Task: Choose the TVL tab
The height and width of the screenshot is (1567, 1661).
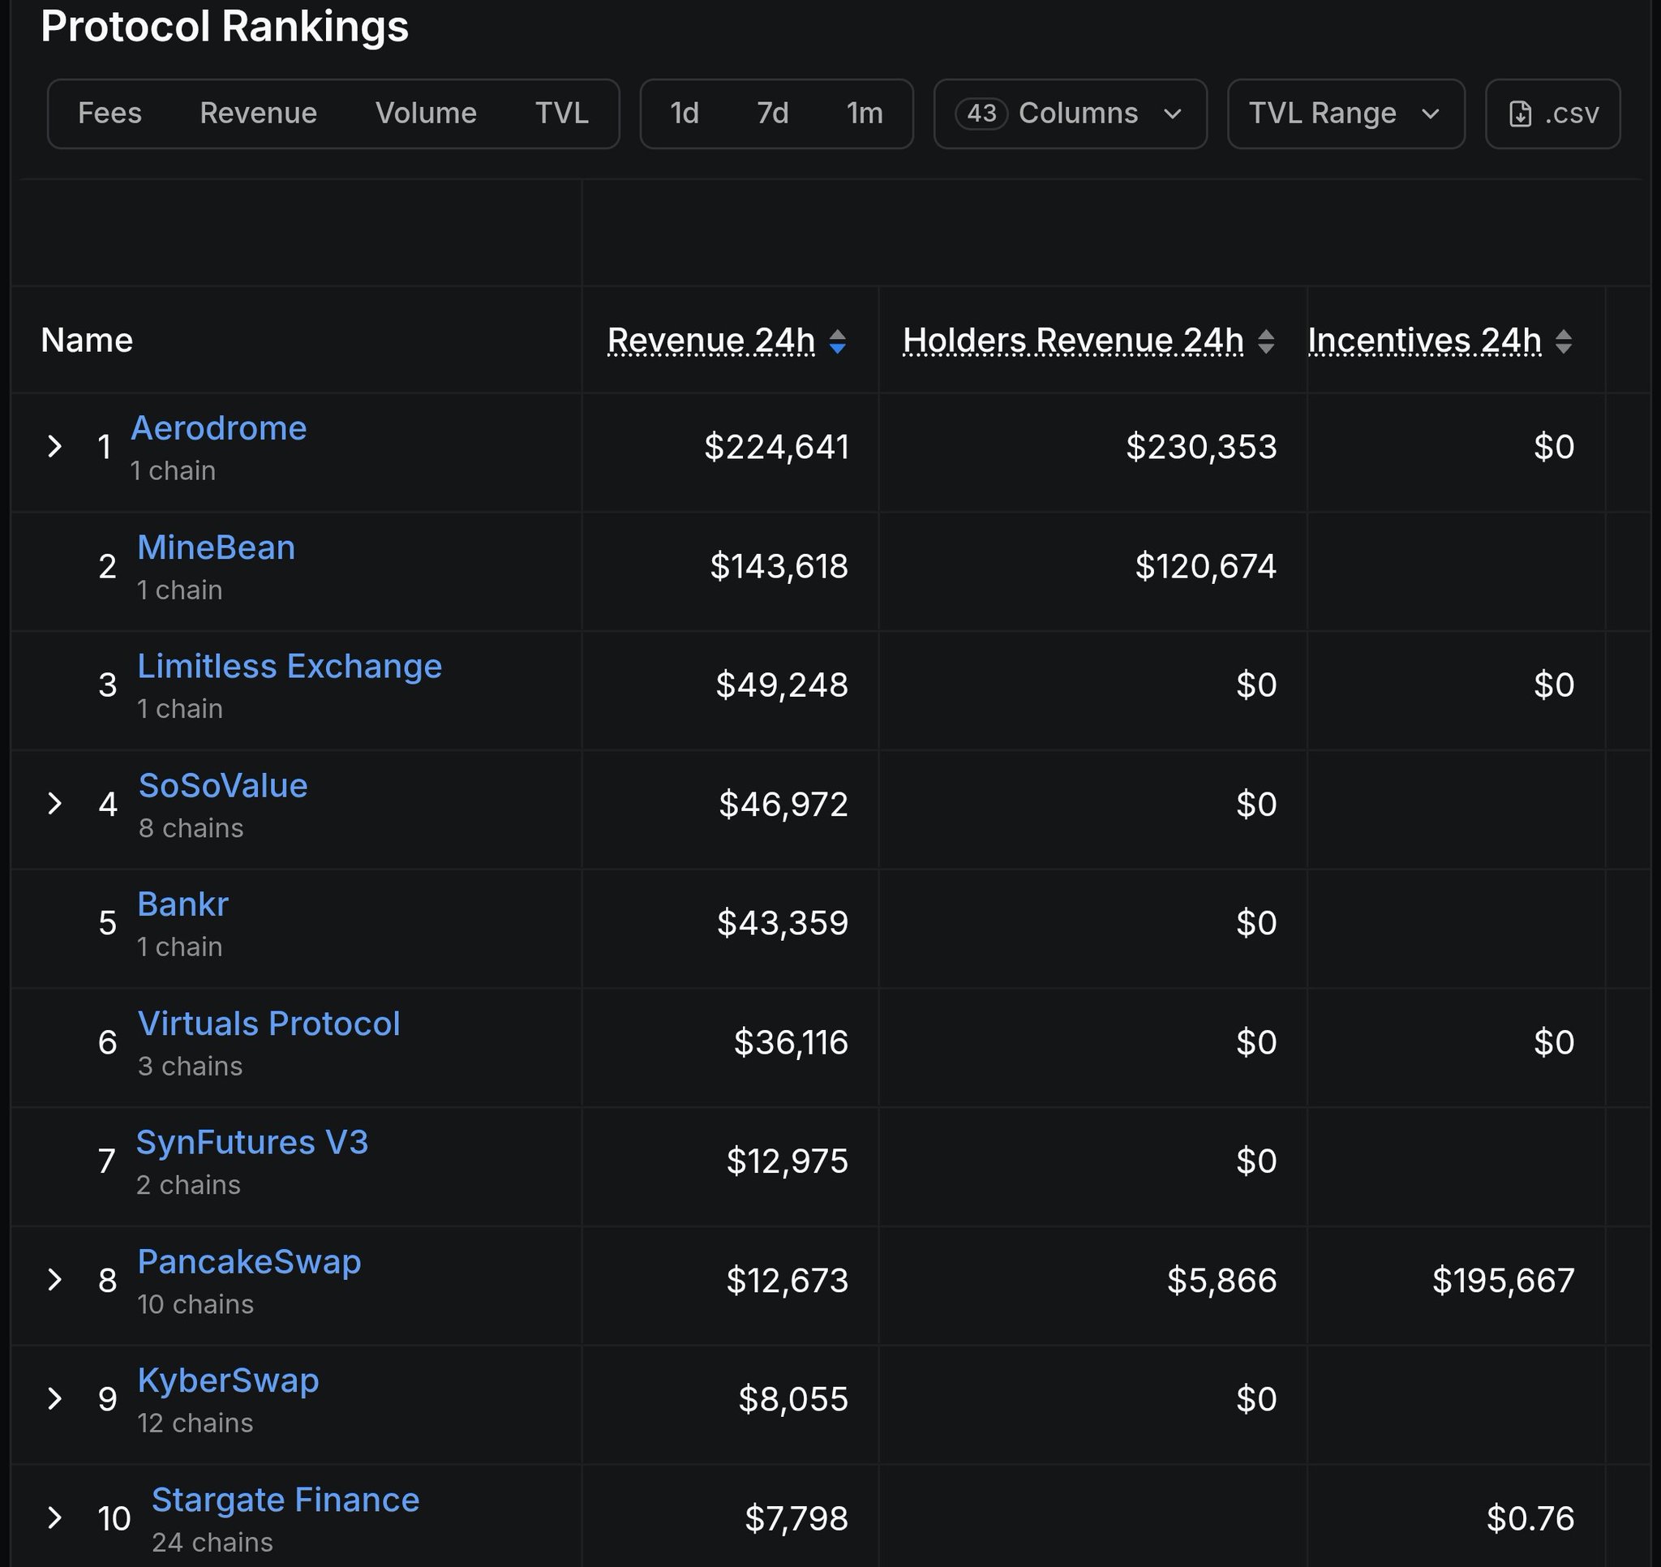Action: click(561, 114)
